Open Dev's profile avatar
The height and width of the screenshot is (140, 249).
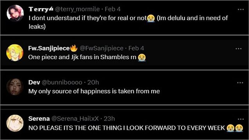tap(15, 87)
